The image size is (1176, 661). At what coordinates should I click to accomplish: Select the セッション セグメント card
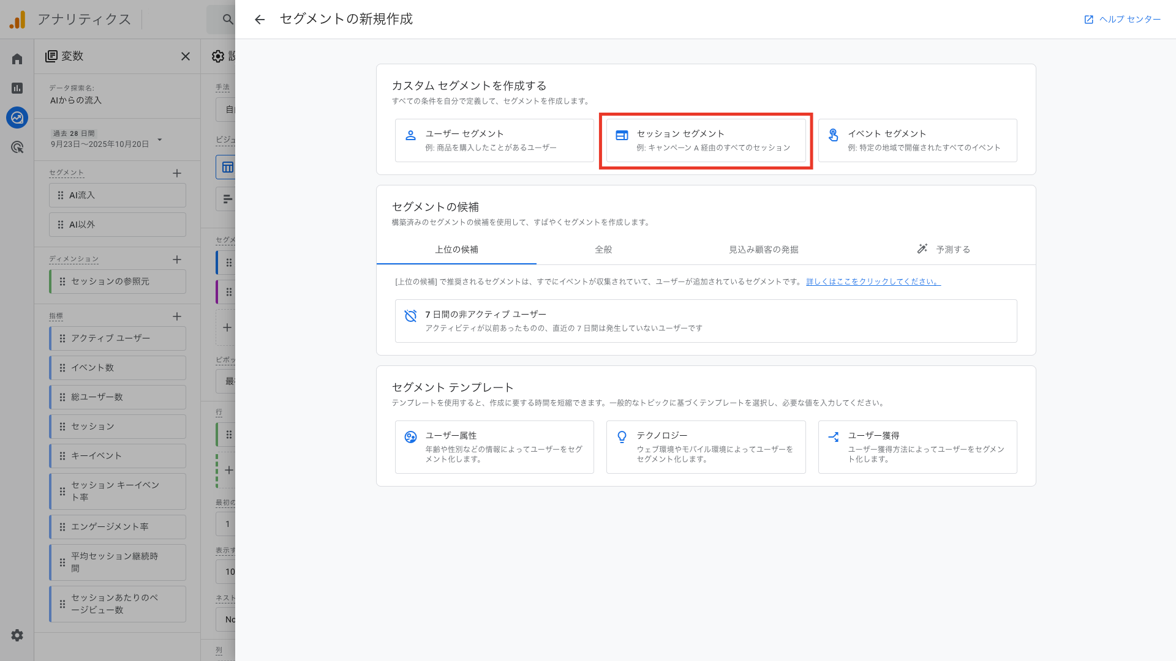706,140
